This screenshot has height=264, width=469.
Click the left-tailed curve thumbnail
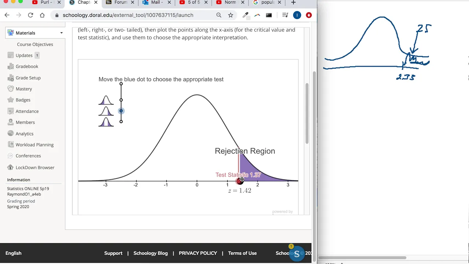point(106,100)
